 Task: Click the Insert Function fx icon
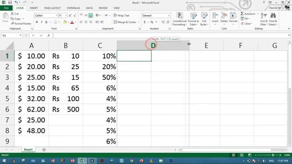49,36
